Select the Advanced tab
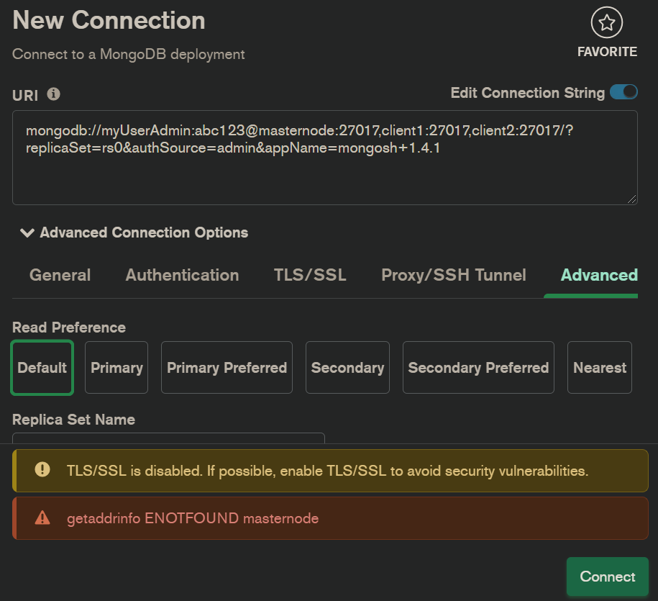Image resolution: width=658 pixels, height=601 pixels. pyautogui.click(x=598, y=275)
